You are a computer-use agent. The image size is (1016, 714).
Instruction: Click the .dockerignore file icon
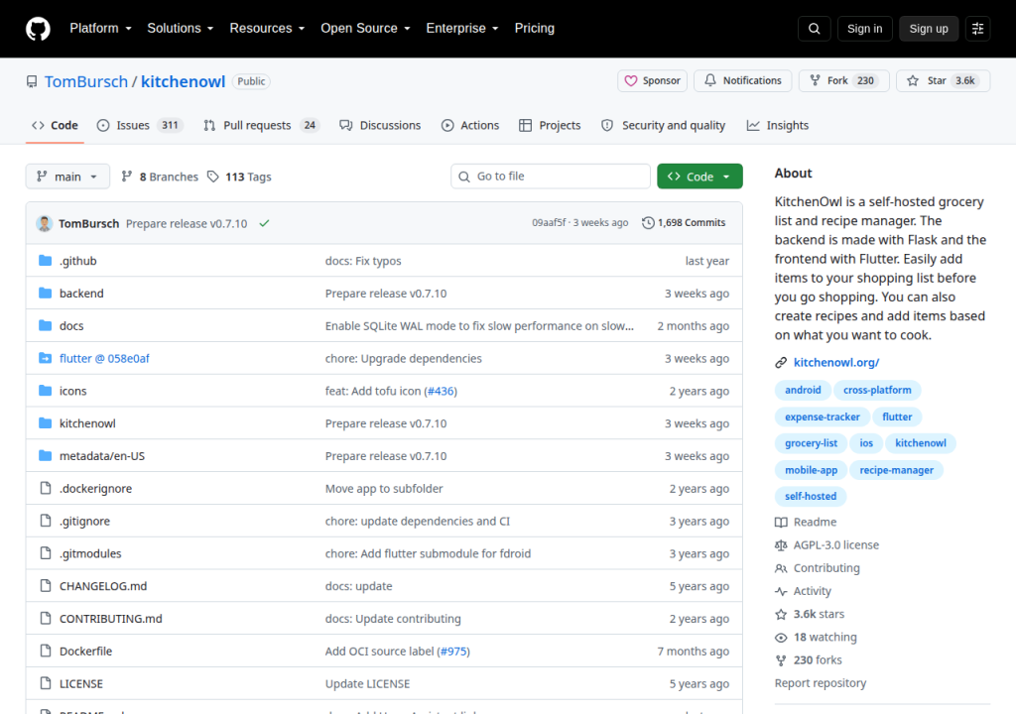pyautogui.click(x=46, y=488)
